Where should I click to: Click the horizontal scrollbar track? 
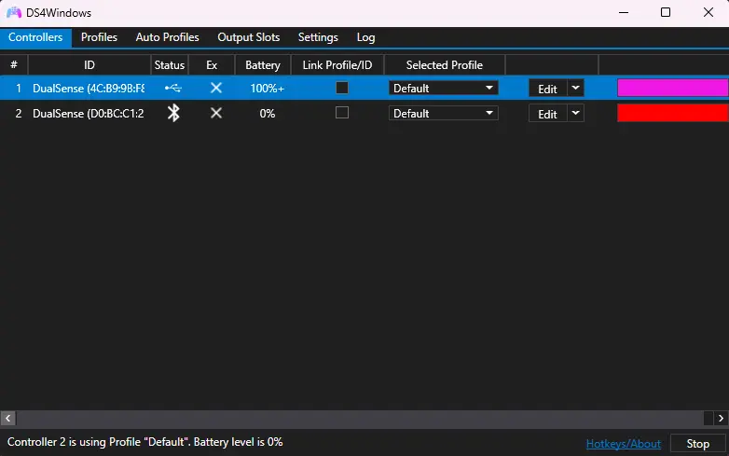360,418
